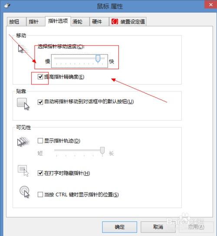217x236 pixels.
Task: Click the snap-to default button icon
Action: tap(23, 104)
